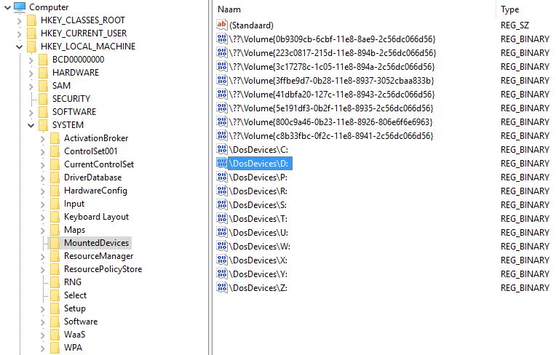Image resolution: width=556 pixels, height=355 pixels.
Task: Click the binary icon of \DosDevices\R: value
Action: (x=222, y=191)
